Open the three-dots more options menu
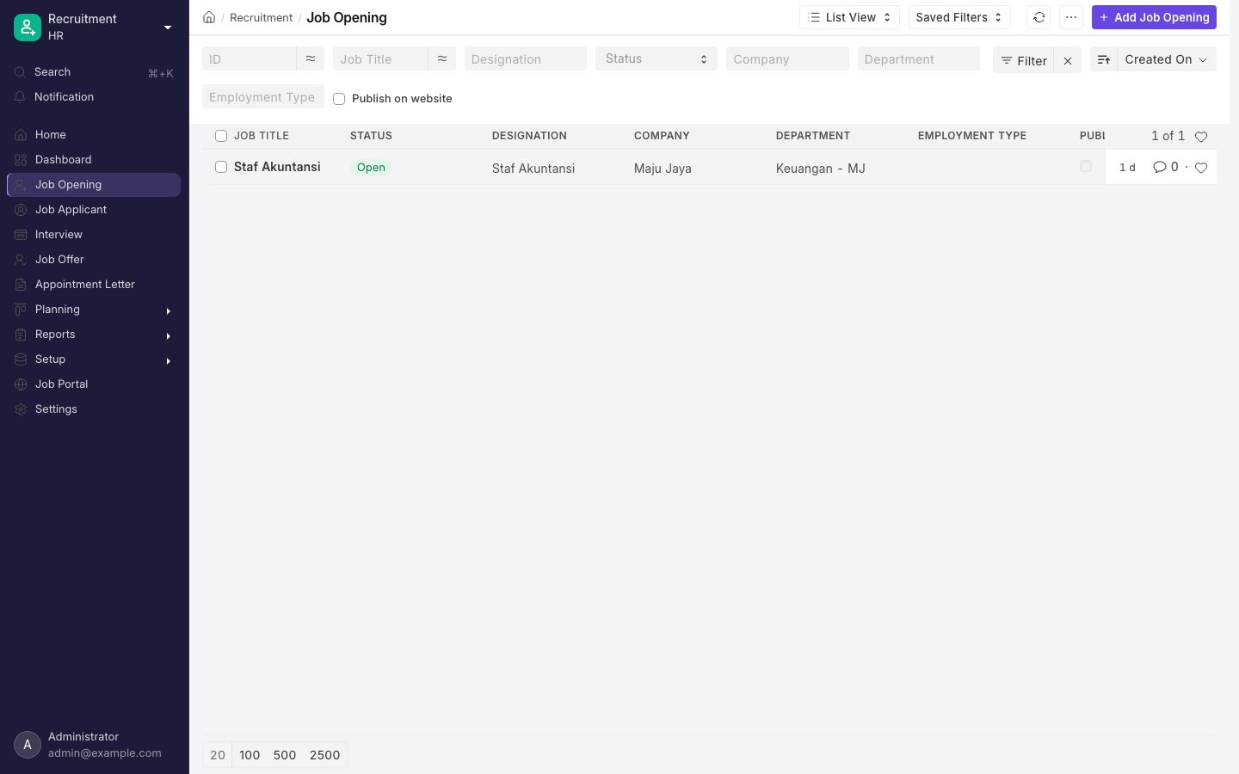Screen dimensions: 1239x774 [x=1071, y=17]
